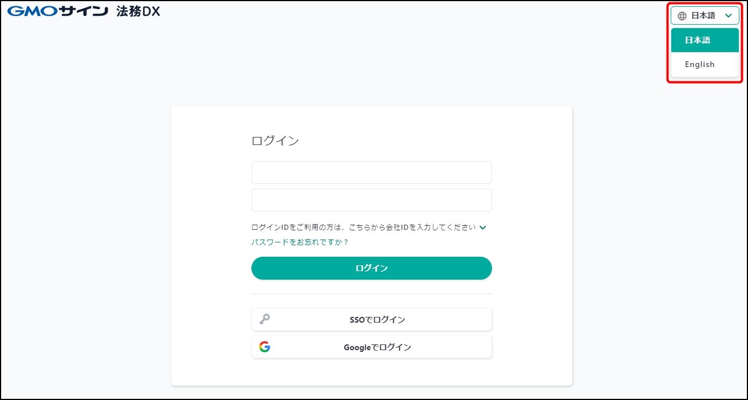748x400 pixels.
Task: Focus the first login input field
Action: tap(371, 172)
